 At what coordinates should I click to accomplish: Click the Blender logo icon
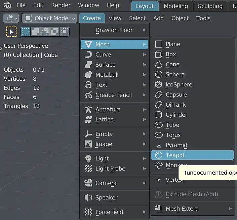pyautogui.click(x=7, y=5)
